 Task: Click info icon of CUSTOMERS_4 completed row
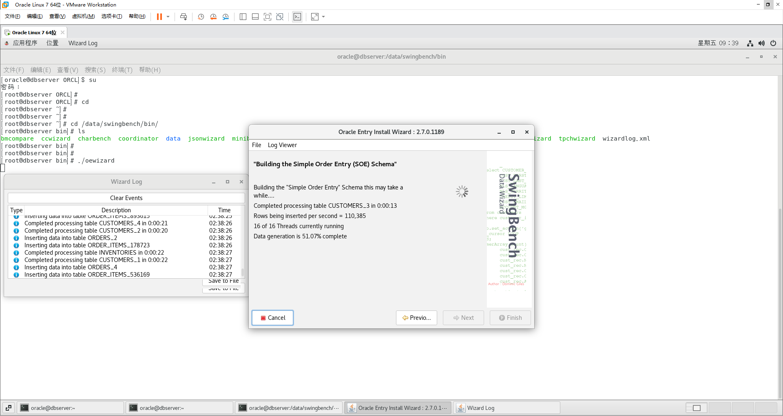(16, 223)
